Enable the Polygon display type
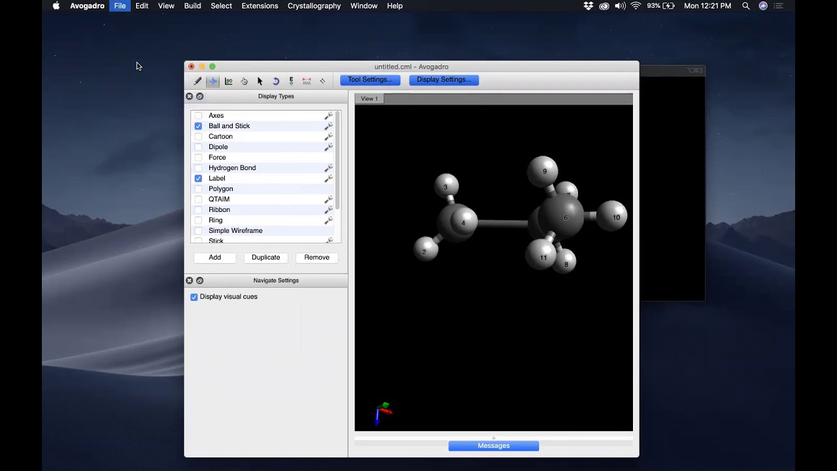The image size is (837, 471). click(198, 188)
